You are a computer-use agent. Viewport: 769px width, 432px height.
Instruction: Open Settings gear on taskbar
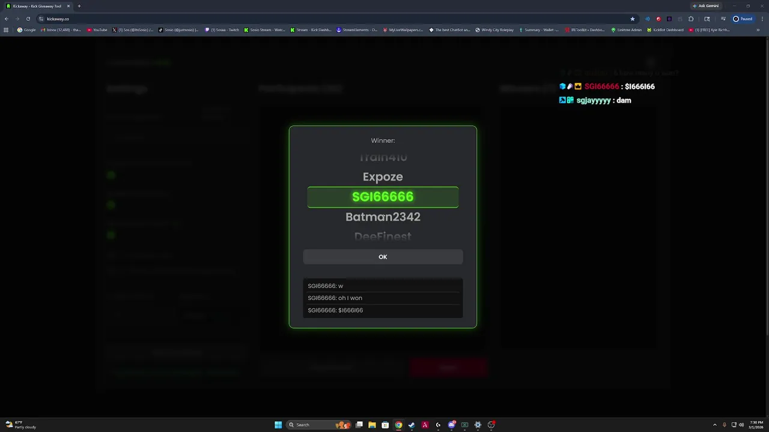(x=478, y=425)
